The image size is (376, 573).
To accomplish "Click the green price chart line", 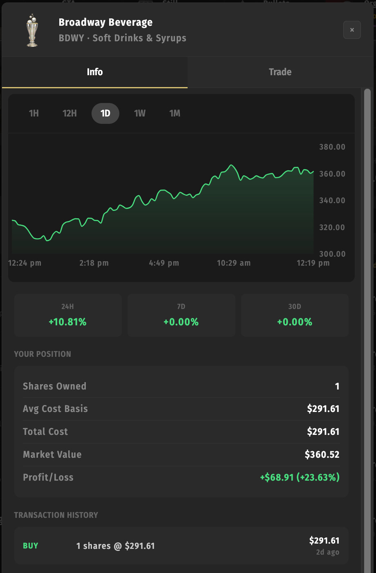I will coord(163,191).
